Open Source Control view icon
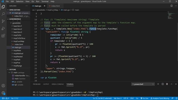Screen dimensions: 178x100 pyautogui.click(x=3, y=21)
